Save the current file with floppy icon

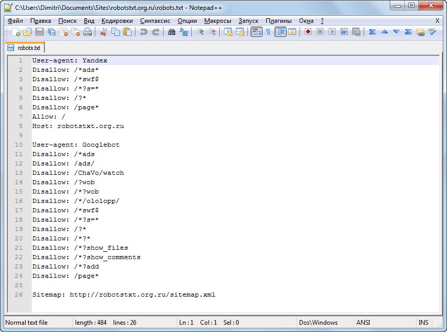coord(40,32)
